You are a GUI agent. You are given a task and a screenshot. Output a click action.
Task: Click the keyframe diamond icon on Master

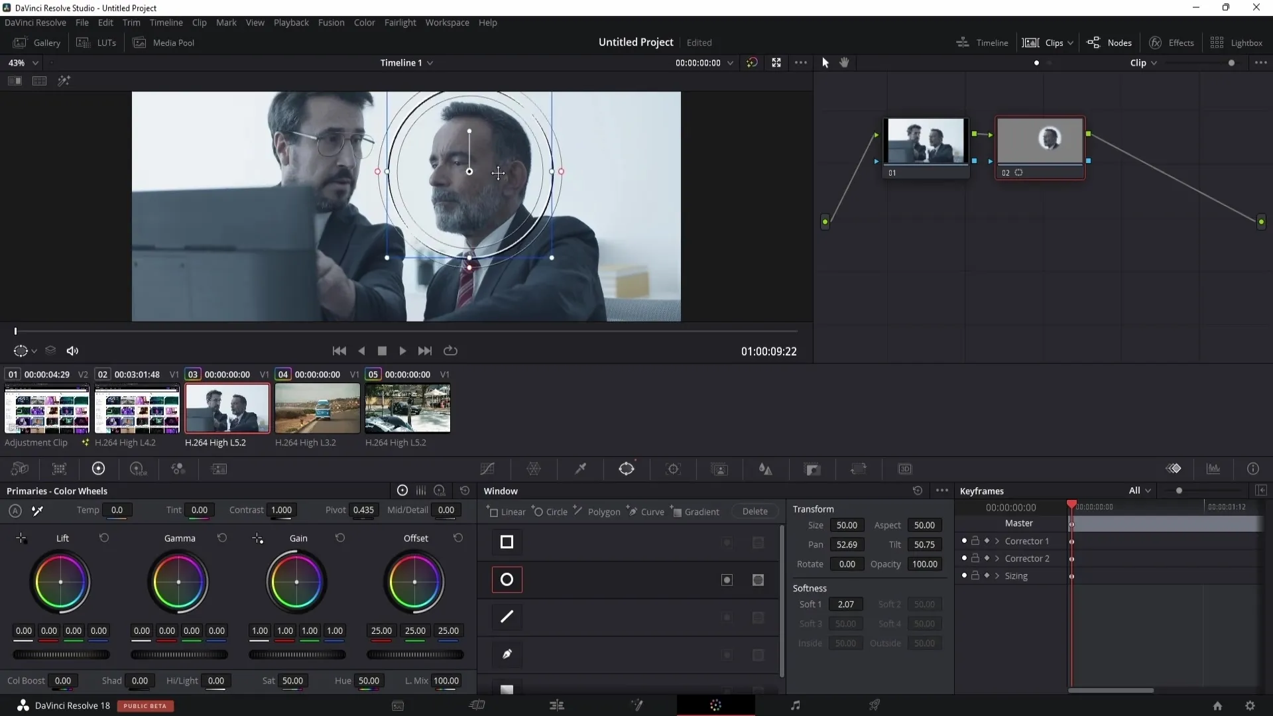click(x=1073, y=523)
